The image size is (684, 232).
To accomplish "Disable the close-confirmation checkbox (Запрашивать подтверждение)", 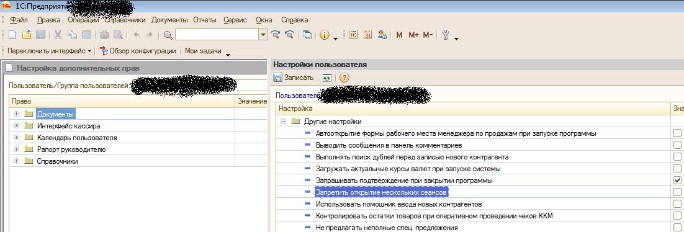I will [x=677, y=180].
